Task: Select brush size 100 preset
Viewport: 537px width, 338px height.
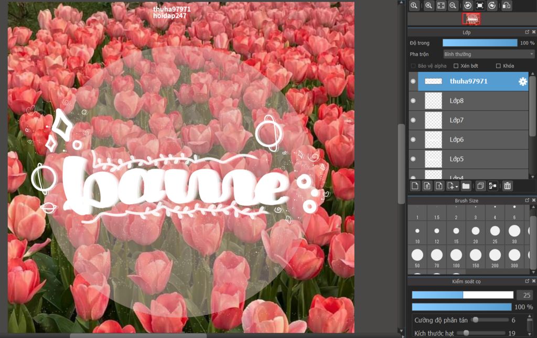Action: 456,257
